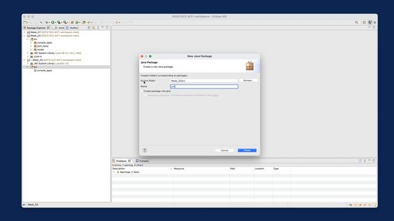Click the Coverage run toolbar icon
Screen dimensions: 394x221
tap(59, 22)
